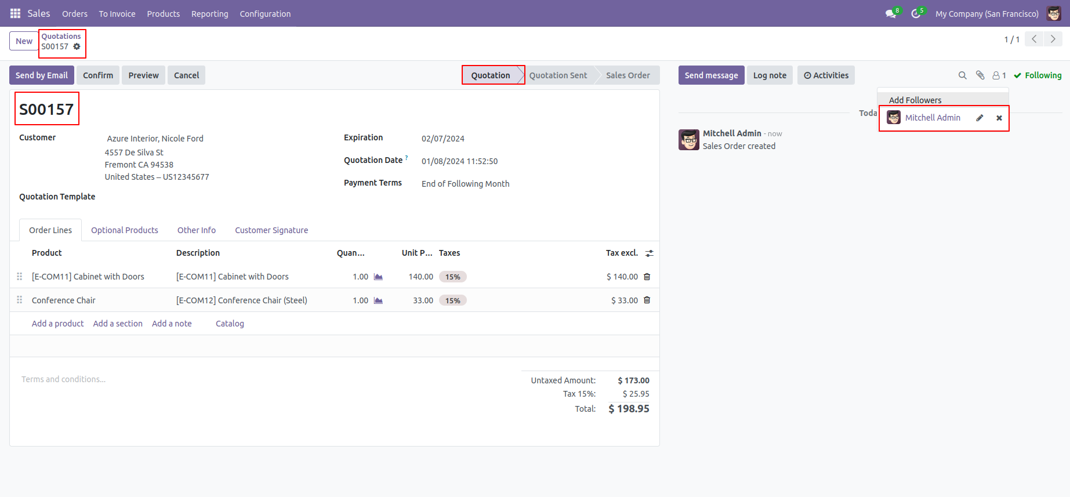This screenshot has width=1070, height=497.
Task: Search messages with the magnifier icon
Action: click(x=963, y=75)
